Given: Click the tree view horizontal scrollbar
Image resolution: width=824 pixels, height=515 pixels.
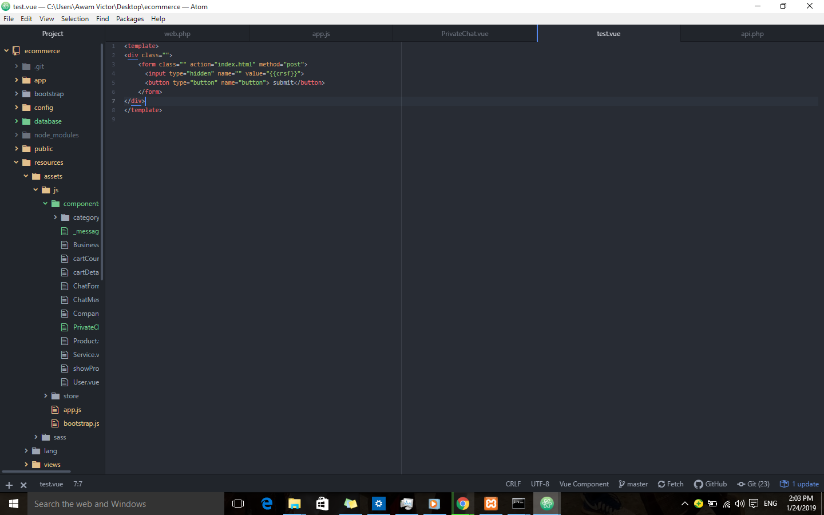Looking at the screenshot, I should [37, 472].
